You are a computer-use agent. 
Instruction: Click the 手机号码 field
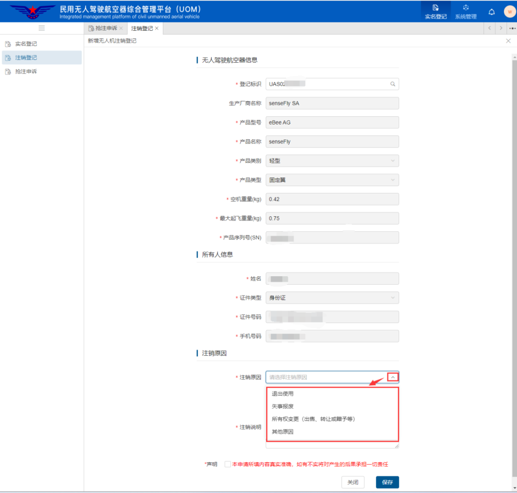click(x=332, y=336)
